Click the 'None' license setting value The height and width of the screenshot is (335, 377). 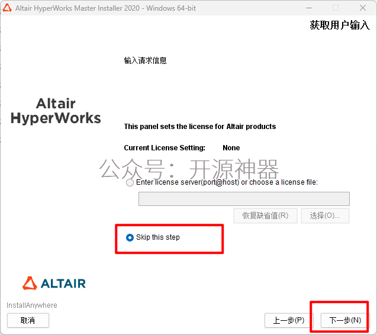231,147
